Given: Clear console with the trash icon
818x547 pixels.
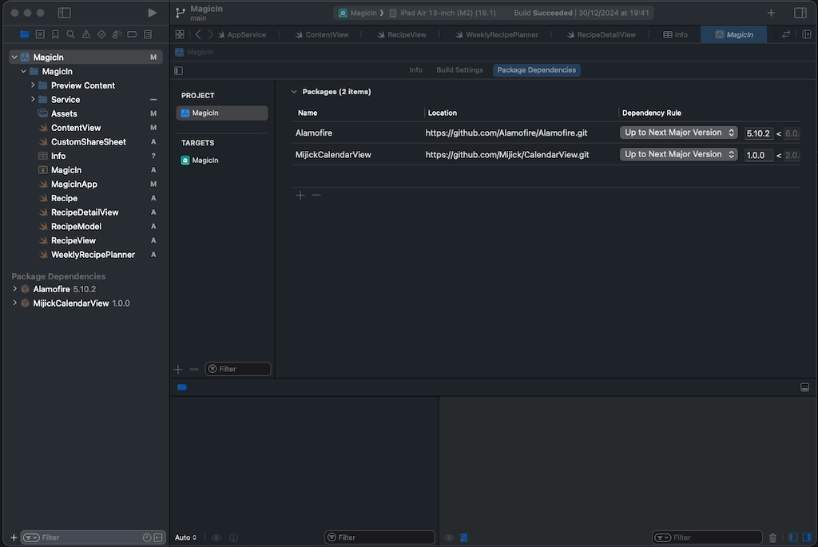Looking at the screenshot, I should [772, 537].
